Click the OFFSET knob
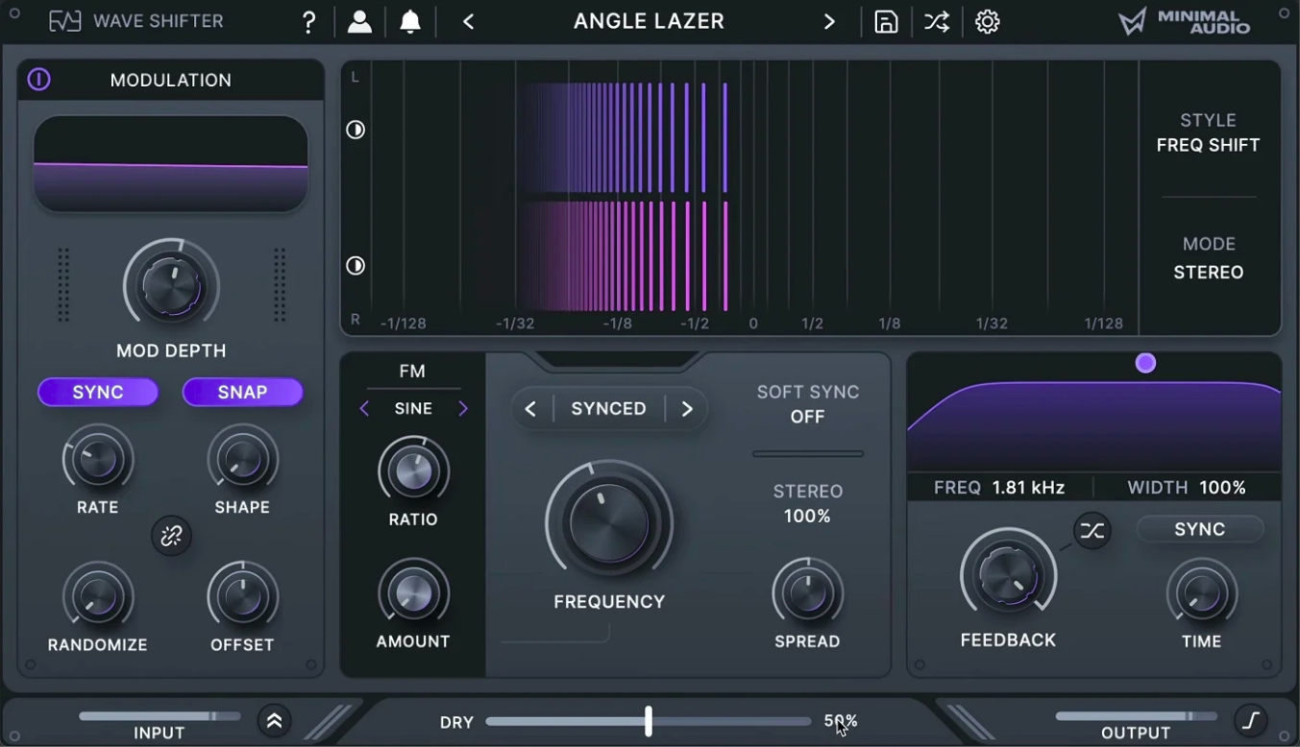Screen dimensions: 1300x747 pos(242,597)
